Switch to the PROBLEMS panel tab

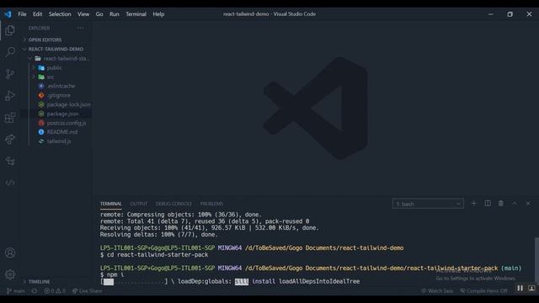[x=211, y=204]
